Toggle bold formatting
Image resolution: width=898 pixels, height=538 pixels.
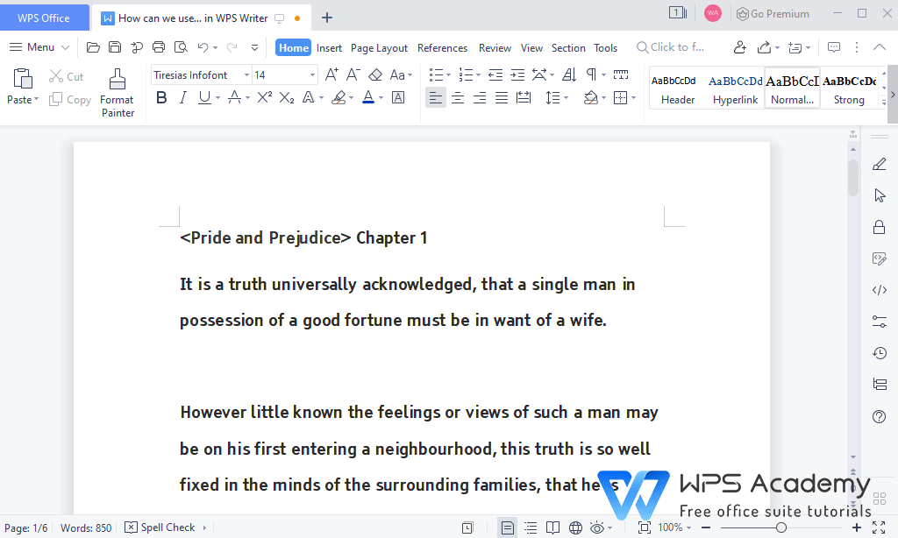coord(160,97)
